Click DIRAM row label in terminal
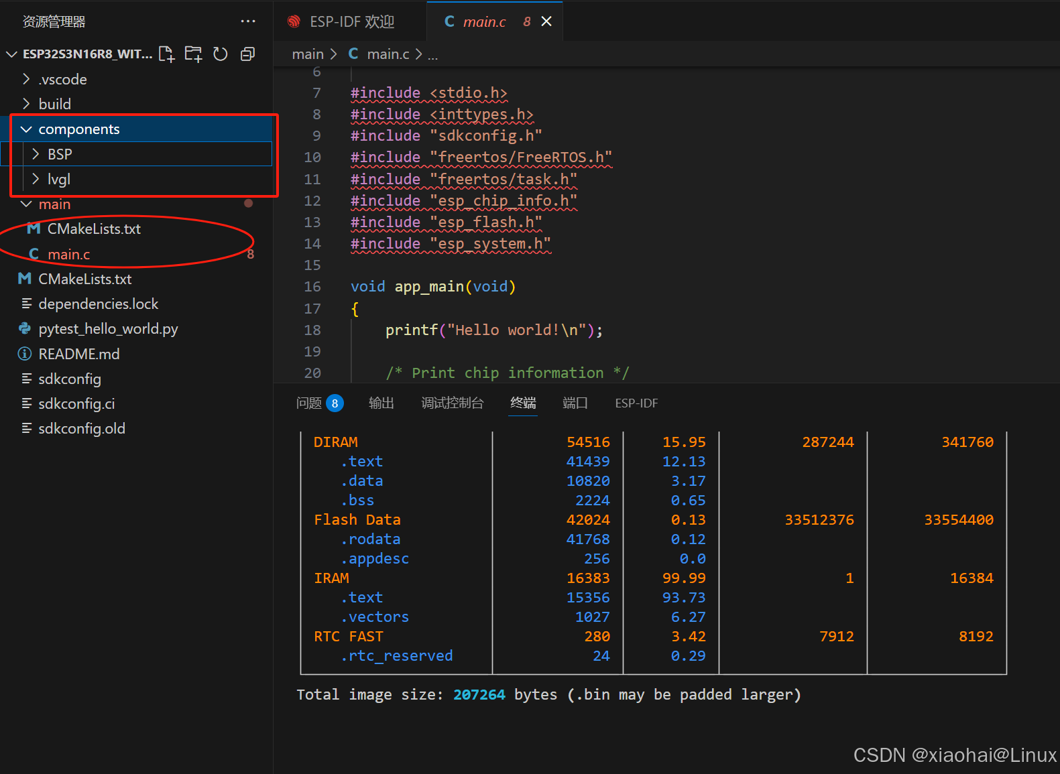 pyautogui.click(x=336, y=442)
